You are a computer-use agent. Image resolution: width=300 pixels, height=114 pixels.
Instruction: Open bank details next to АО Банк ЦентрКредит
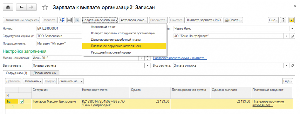(x=292, y=36)
